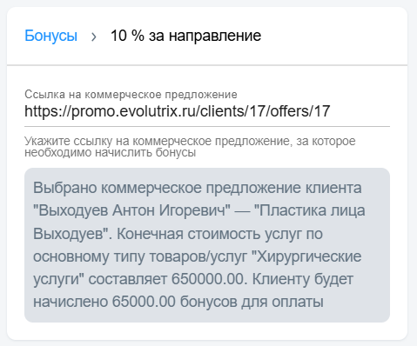Click the 'Ссылка на коммерческое предложение' field label

(x=131, y=95)
